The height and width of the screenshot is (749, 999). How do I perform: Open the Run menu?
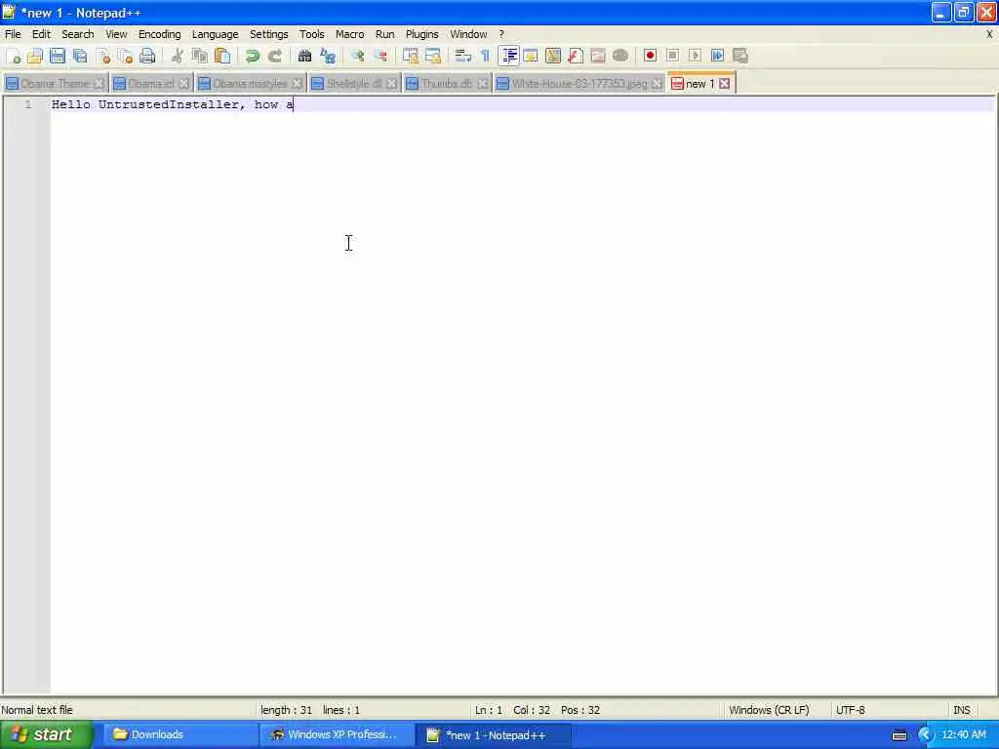[x=384, y=34]
